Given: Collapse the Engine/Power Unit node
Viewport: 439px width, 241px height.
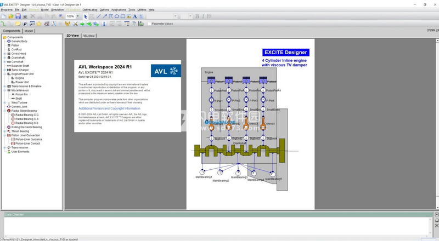Looking at the screenshot, I should pos(5,74).
